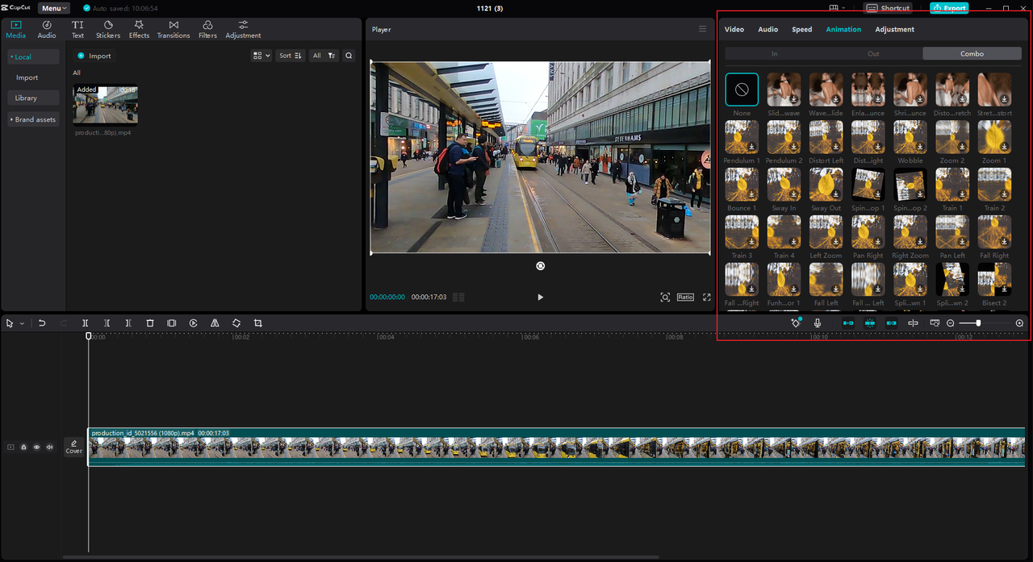Click the Undo arrow
This screenshot has width=1033, height=562.
pos(42,323)
